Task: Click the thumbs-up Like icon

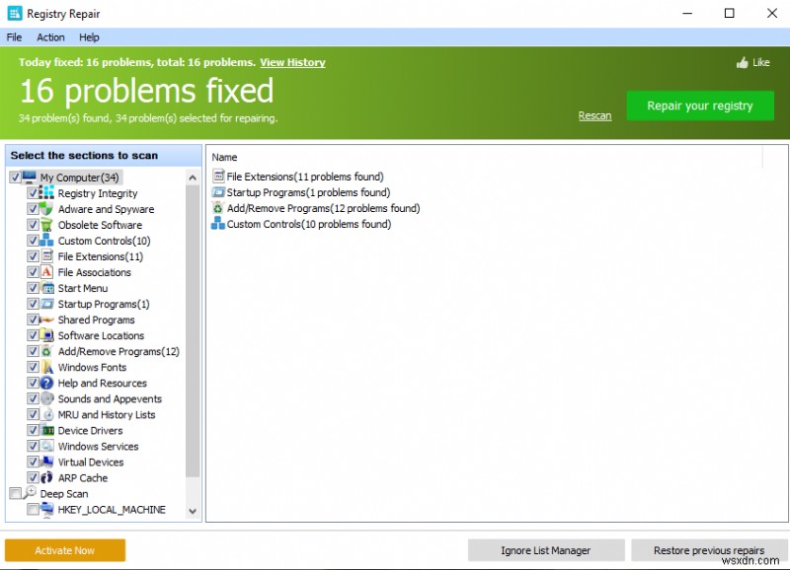Action: 743,63
